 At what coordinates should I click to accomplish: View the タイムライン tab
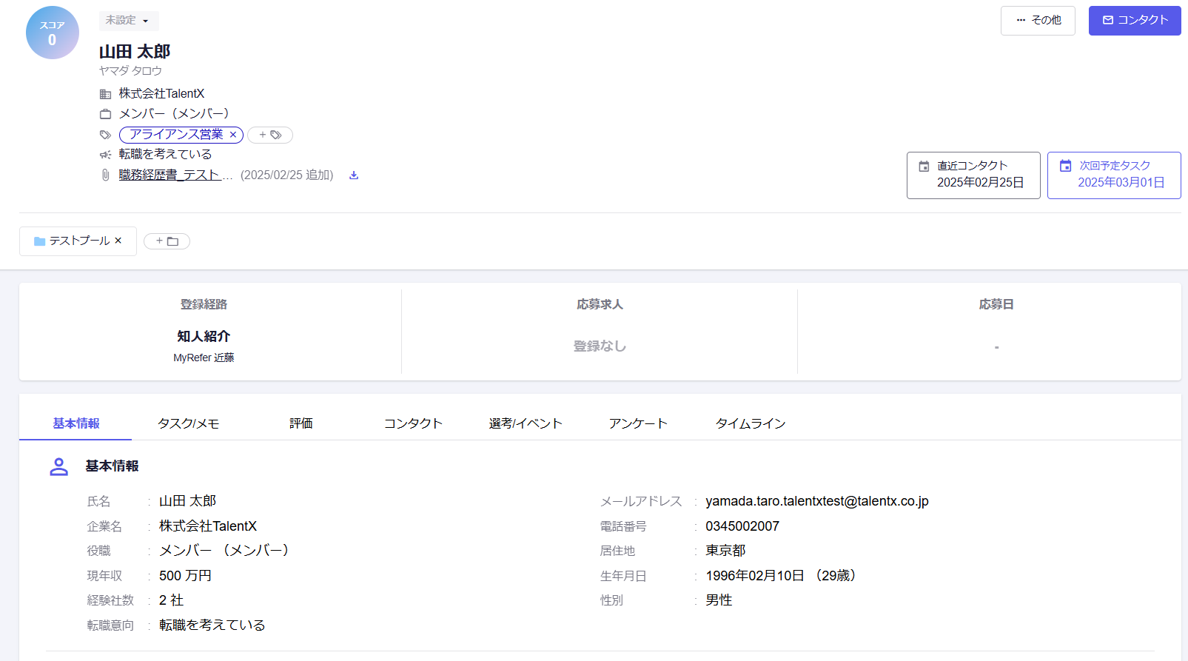[750, 423]
